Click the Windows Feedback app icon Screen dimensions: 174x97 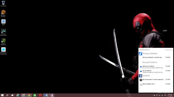140,54
